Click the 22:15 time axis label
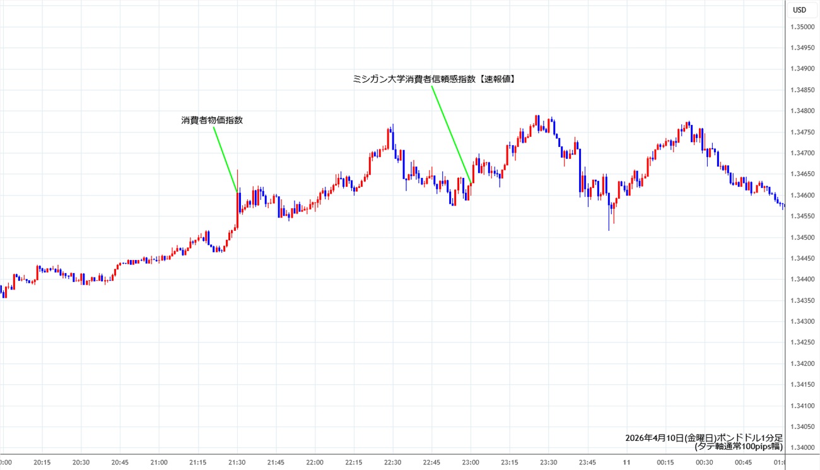The image size is (820, 470). point(354,462)
